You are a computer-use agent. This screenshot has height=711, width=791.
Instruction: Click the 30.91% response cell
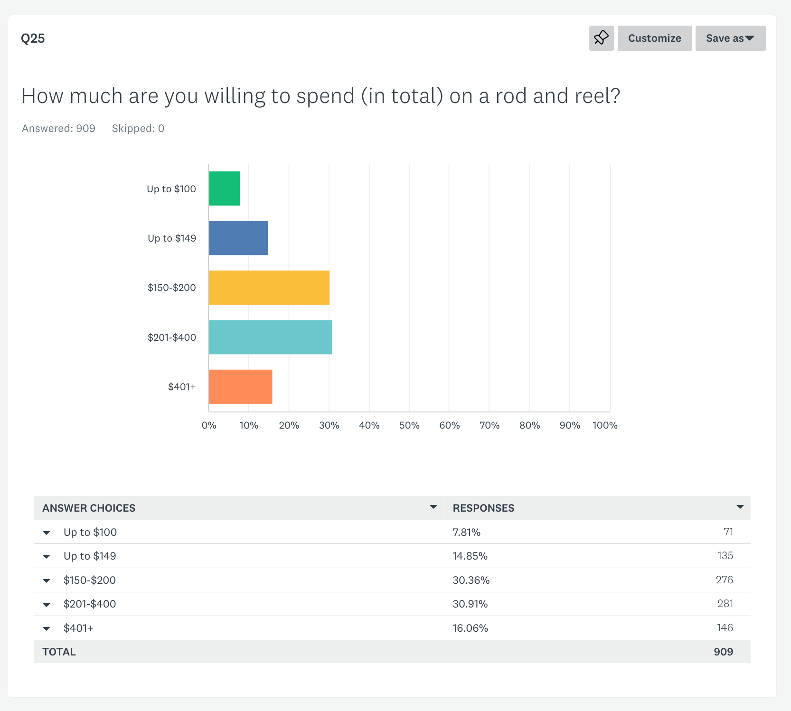click(470, 604)
